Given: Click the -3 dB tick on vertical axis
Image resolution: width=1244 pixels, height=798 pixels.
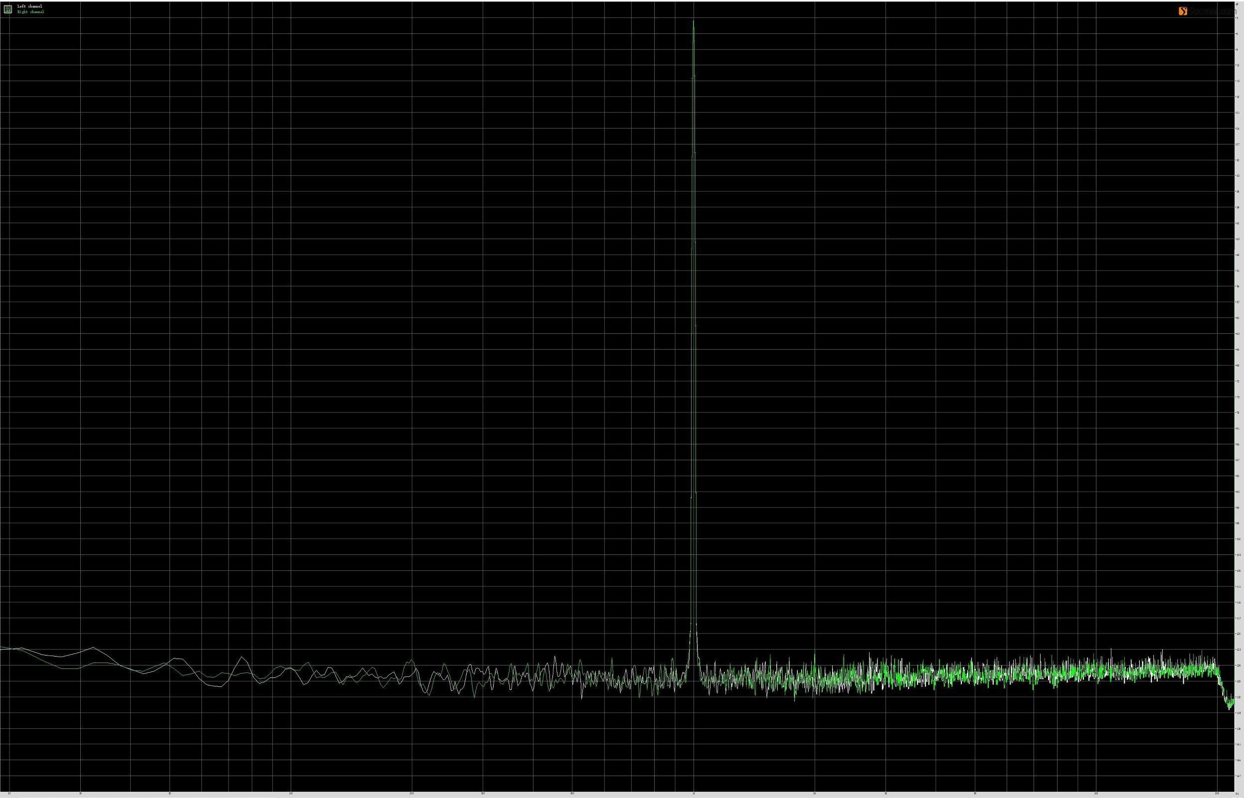Looking at the screenshot, I should point(1237,18).
